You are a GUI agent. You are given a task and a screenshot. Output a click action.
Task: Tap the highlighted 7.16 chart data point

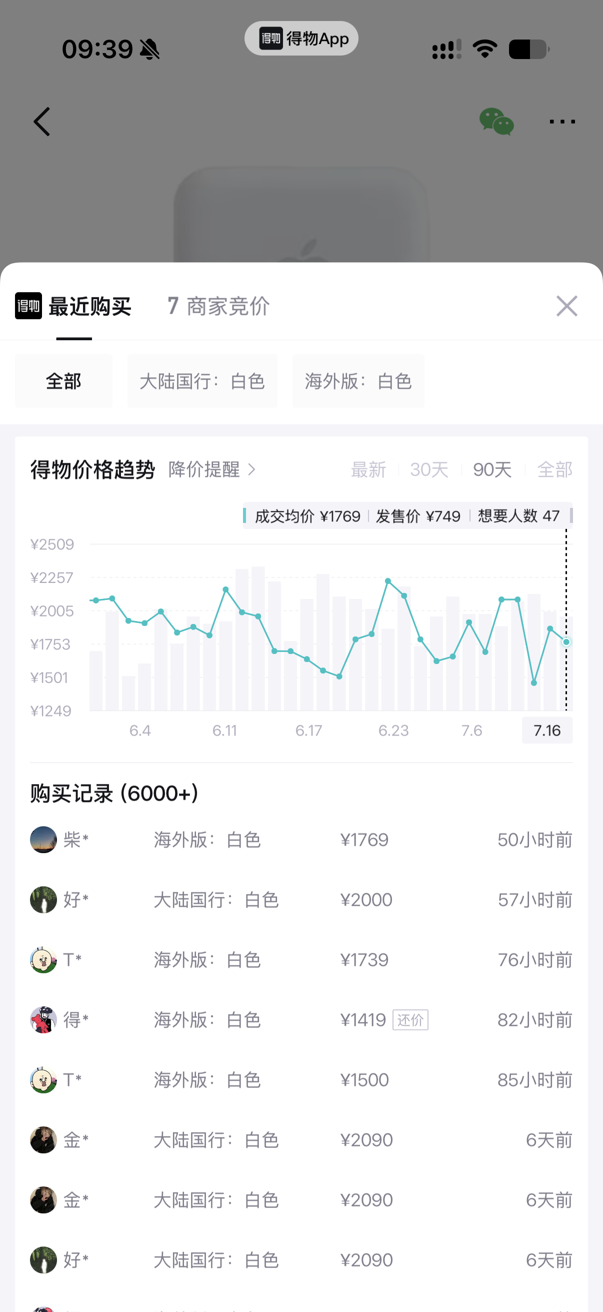click(x=566, y=641)
